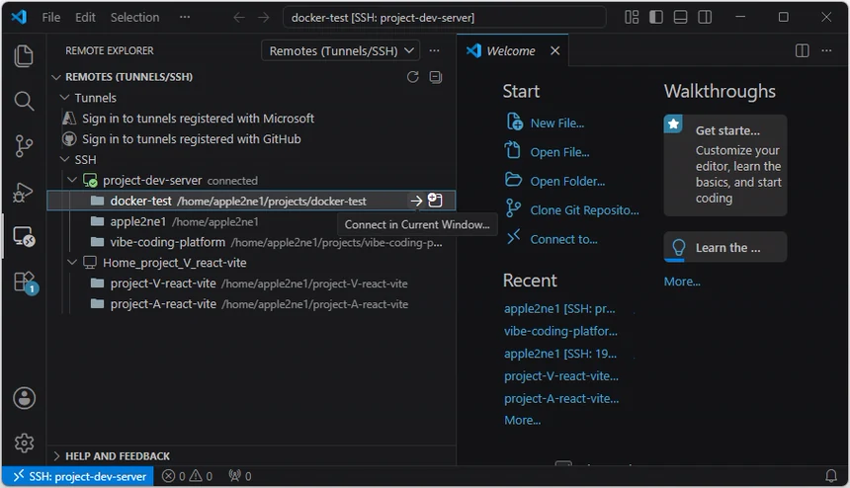The height and width of the screenshot is (488, 850).
Task: Open the More... link under Recent
Action: (x=523, y=420)
